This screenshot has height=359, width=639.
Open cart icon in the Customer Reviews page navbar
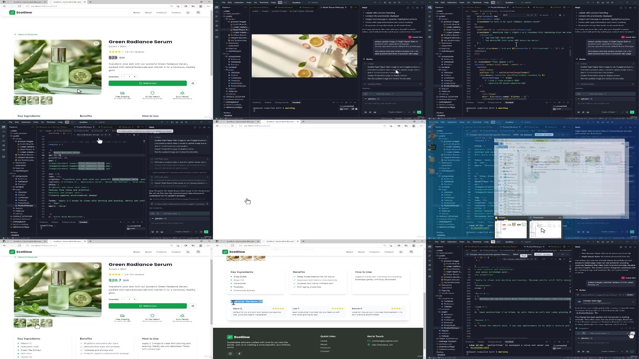tap(411, 252)
